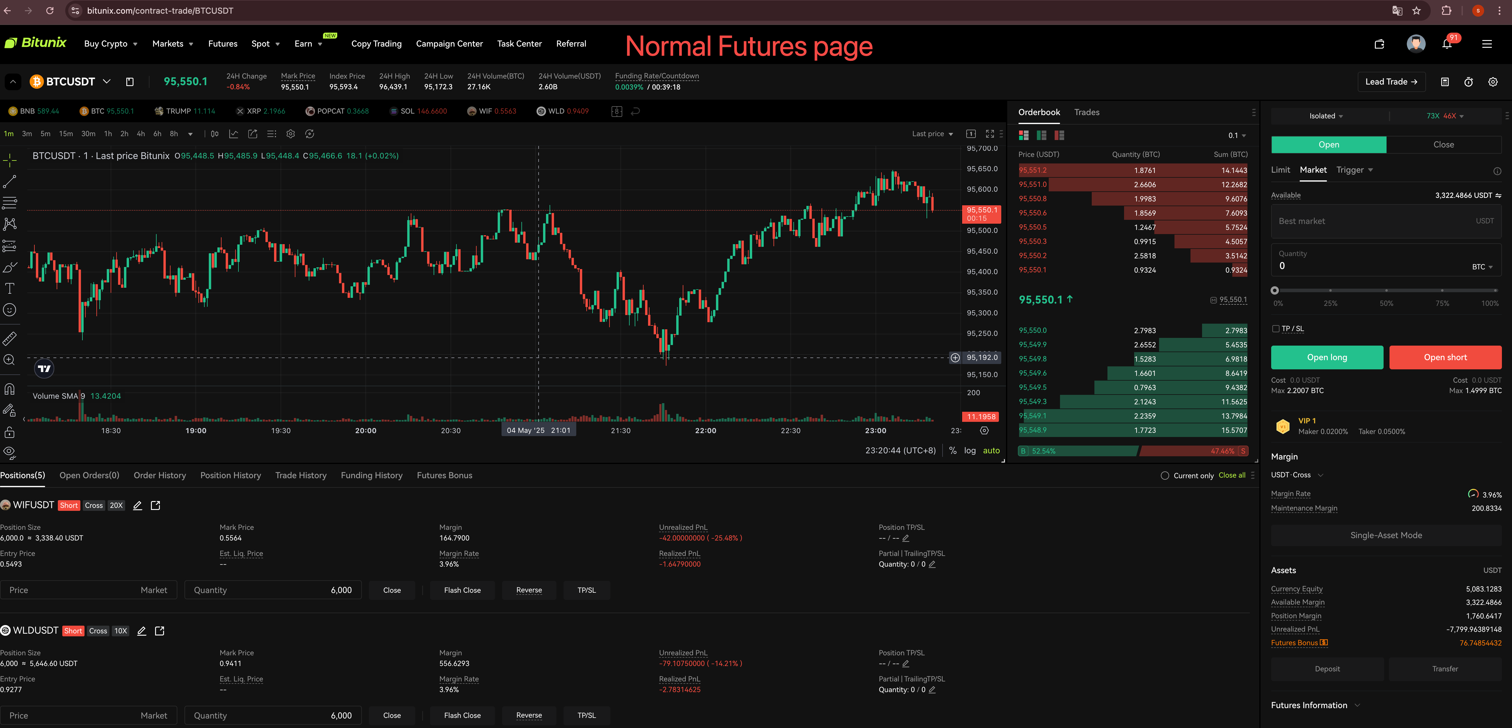Open the Isolated margin mode dropdown

pos(1326,116)
